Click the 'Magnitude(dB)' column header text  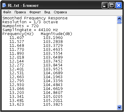pos(56,34)
